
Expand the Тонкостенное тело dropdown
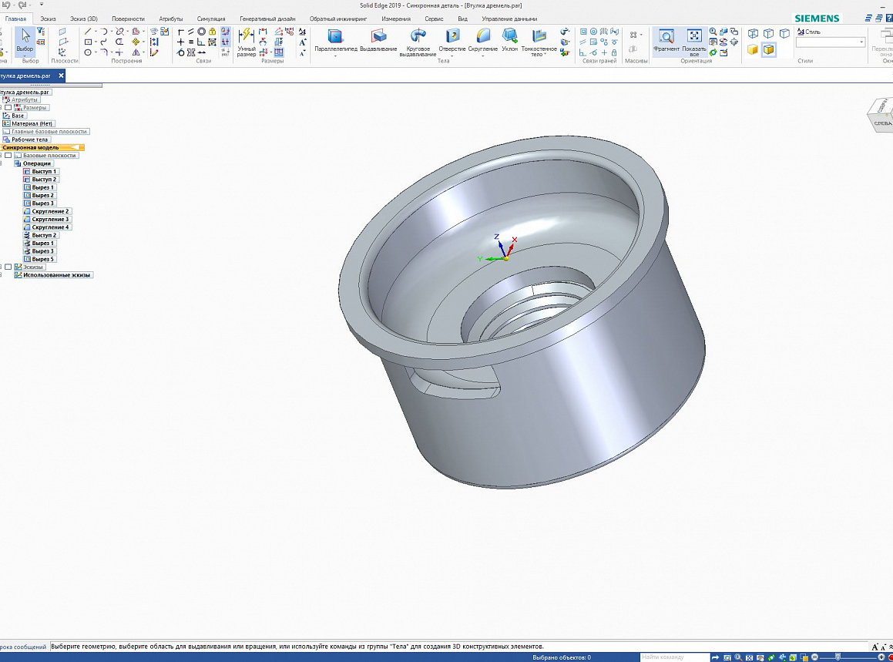tap(545, 55)
